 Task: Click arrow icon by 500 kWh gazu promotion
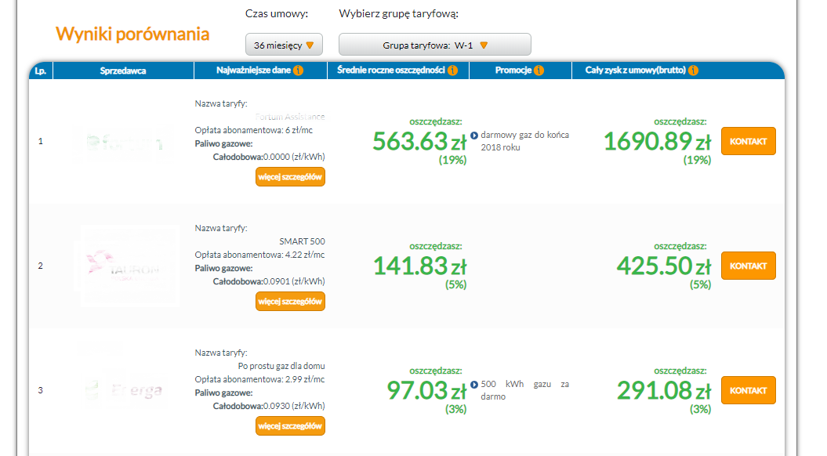(475, 385)
